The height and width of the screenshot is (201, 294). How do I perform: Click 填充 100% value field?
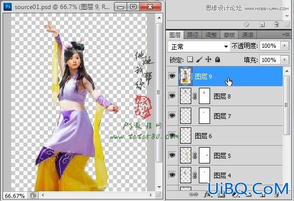pos(270,60)
